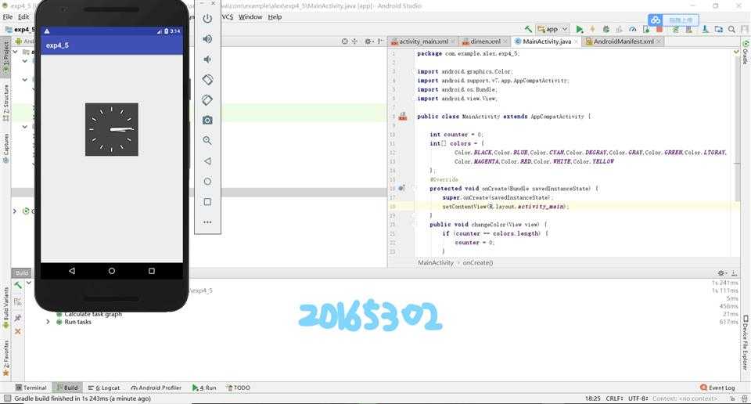Open the Terminal tool window

[31, 388]
